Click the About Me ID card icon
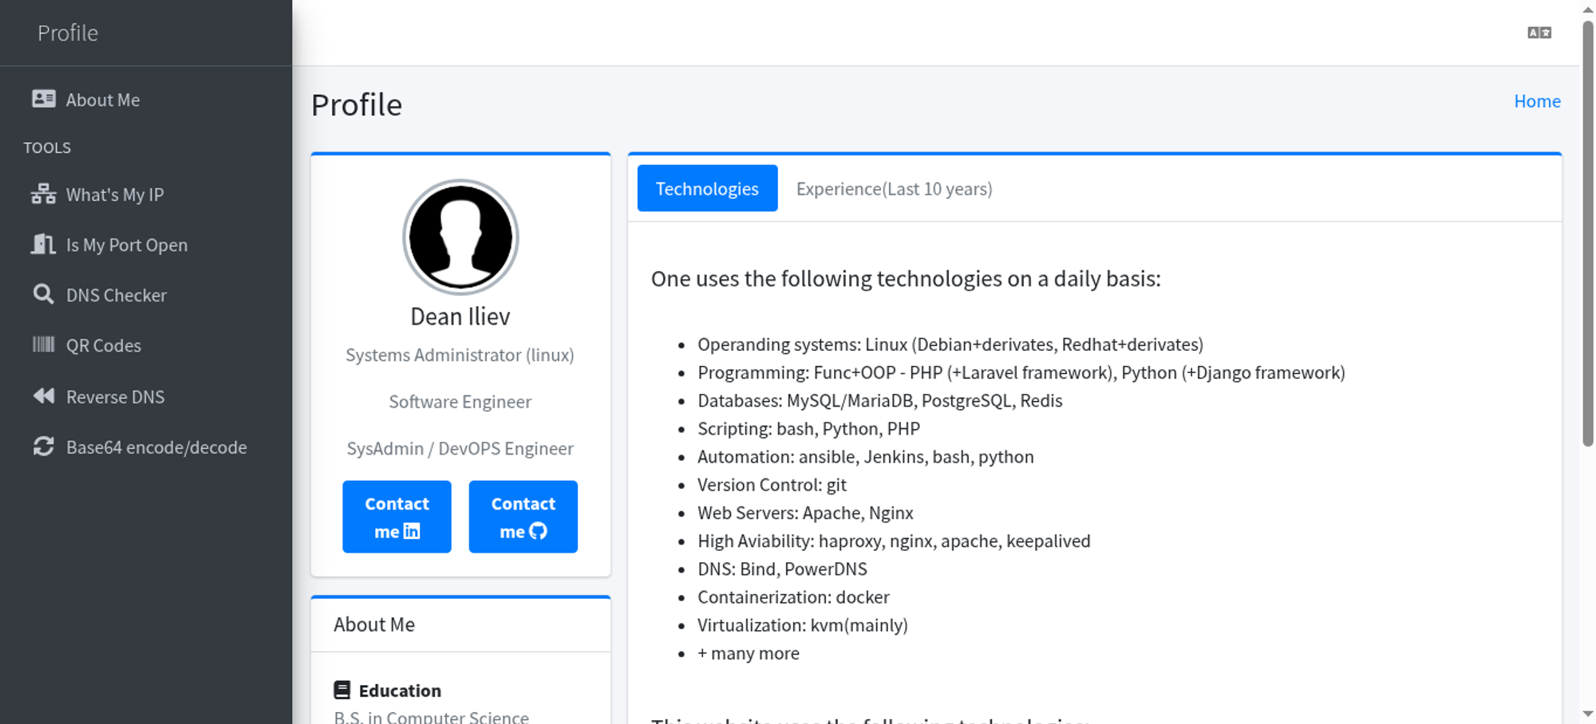This screenshot has width=1596, height=724. [x=43, y=99]
